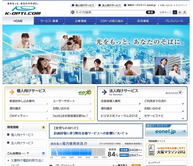Open the CSRへの取り組み menu

(x=112, y=21)
